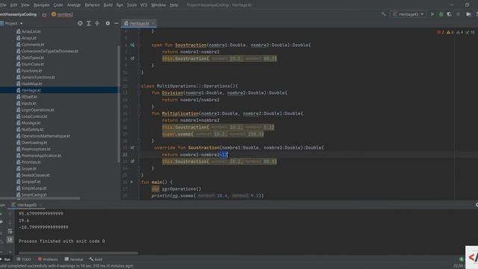The height and width of the screenshot is (269, 478).
Task: Hide the Project tool window
Action: click(117, 23)
